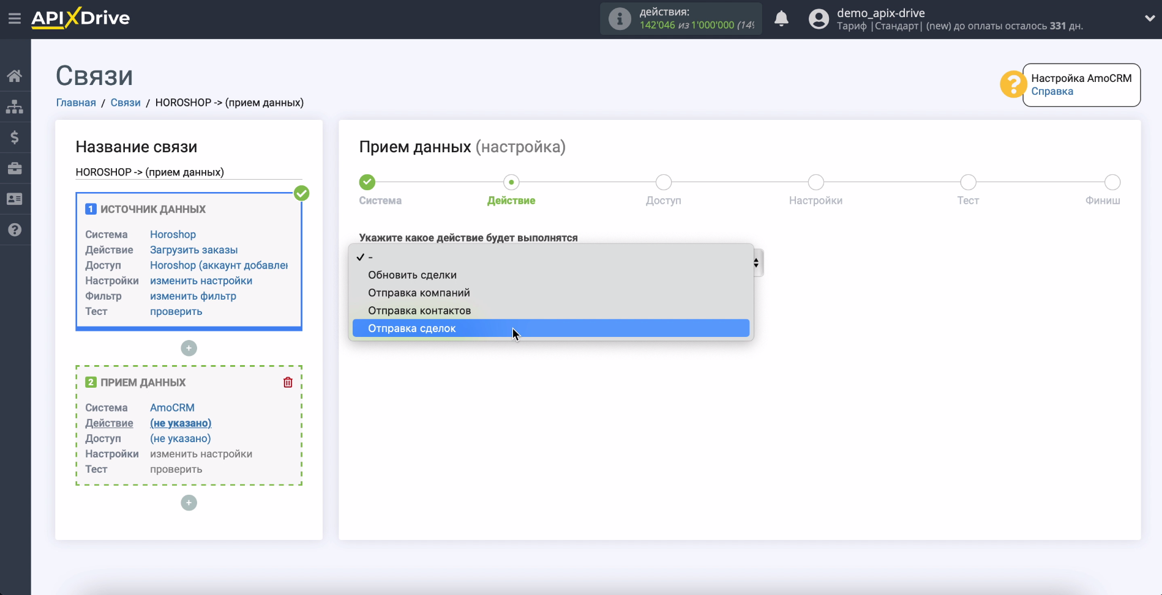This screenshot has height=595, width=1162.
Task: Select the Финиш wizard step
Action: [x=1112, y=182]
